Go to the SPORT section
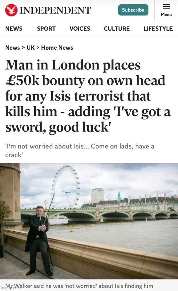The image size is (178, 291). click(46, 29)
